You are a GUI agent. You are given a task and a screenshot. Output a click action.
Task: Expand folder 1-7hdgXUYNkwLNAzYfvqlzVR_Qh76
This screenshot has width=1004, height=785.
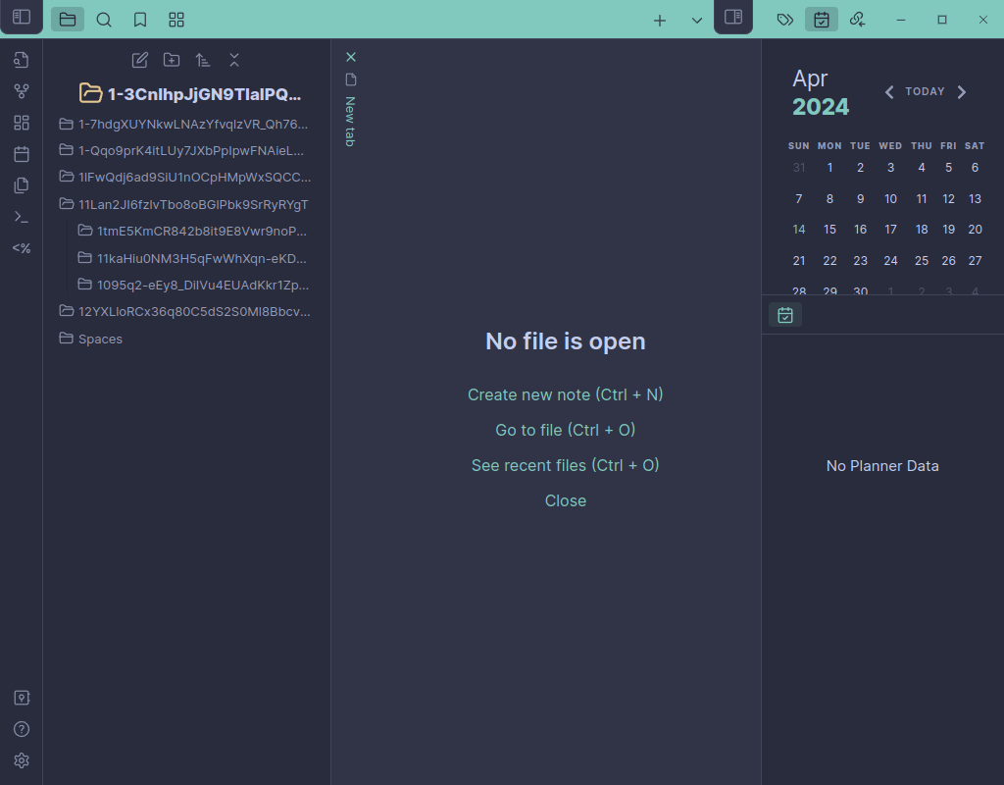pyautogui.click(x=183, y=125)
